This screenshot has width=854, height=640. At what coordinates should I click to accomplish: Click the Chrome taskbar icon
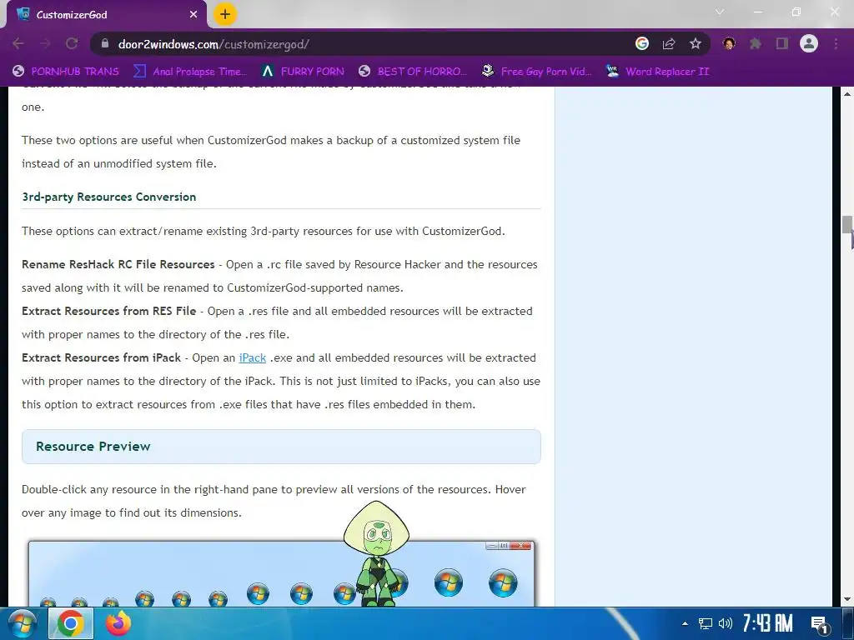(70, 623)
